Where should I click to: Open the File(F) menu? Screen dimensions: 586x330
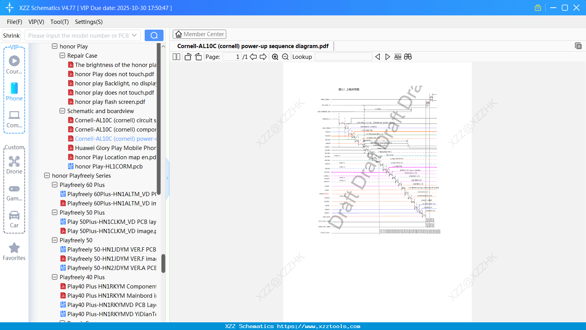pyautogui.click(x=15, y=22)
